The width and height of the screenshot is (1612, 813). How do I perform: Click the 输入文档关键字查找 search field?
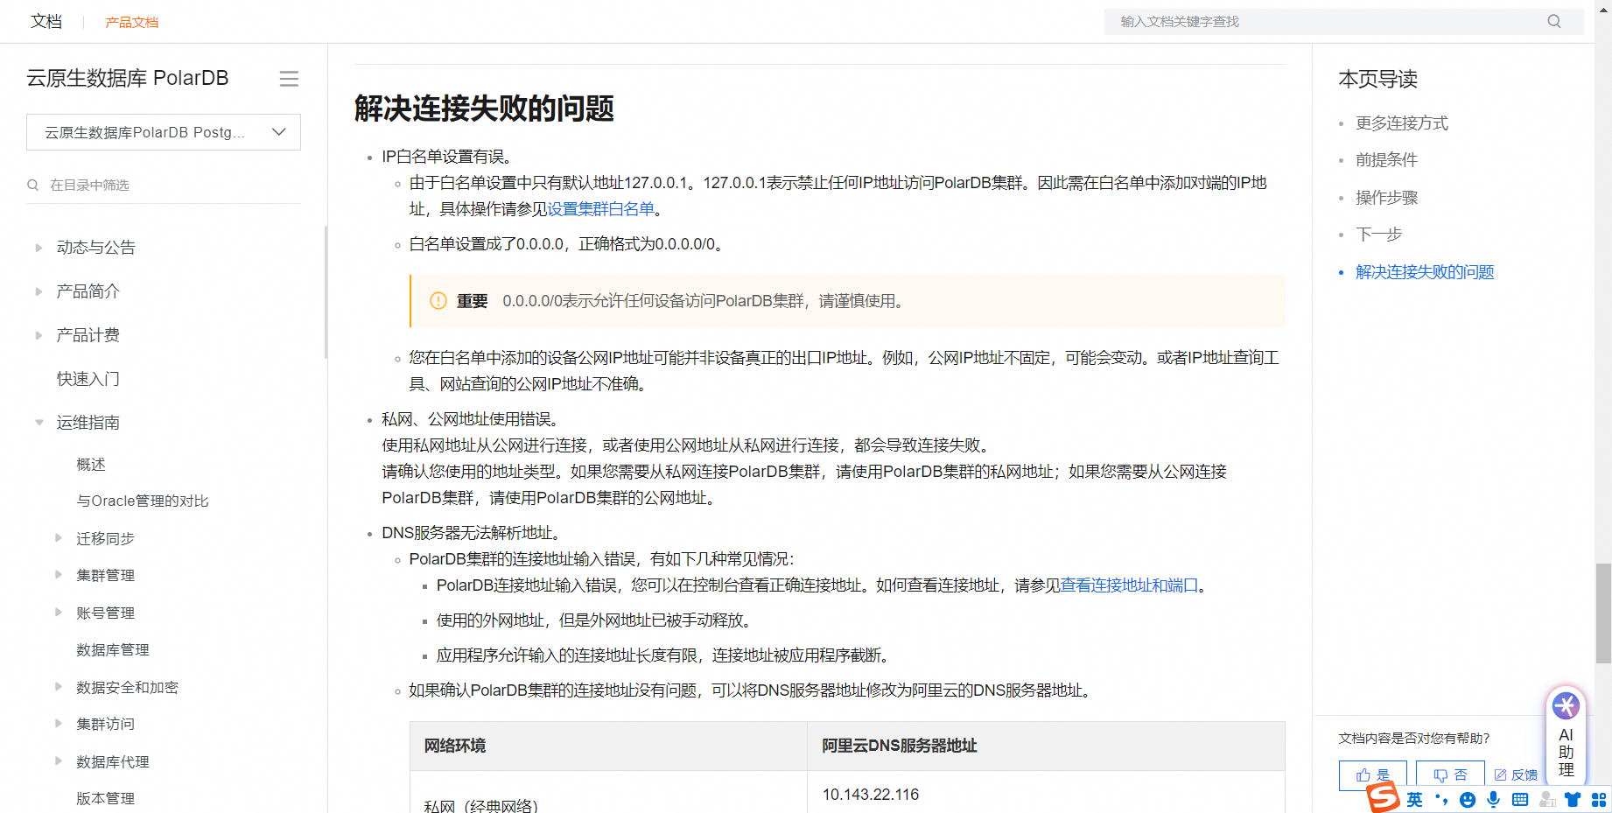click(x=1344, y=21)
